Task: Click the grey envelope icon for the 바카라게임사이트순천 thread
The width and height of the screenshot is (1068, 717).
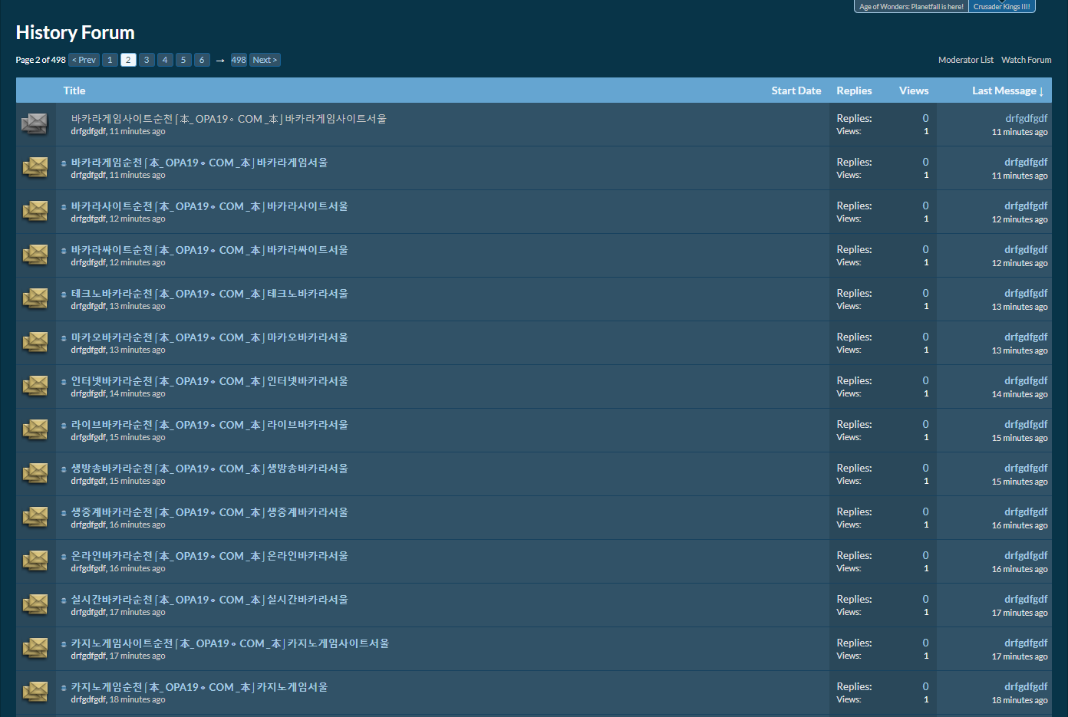Action: (35, 123)
